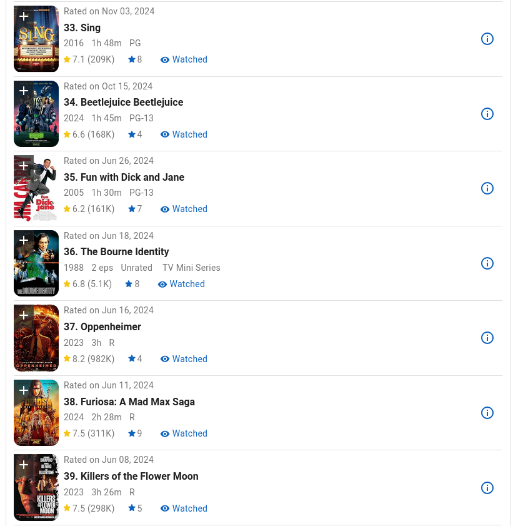This screenshot has width=523, height=526.
Task: Show info for Fun with Dick and Jane
Action: point(487,188)
